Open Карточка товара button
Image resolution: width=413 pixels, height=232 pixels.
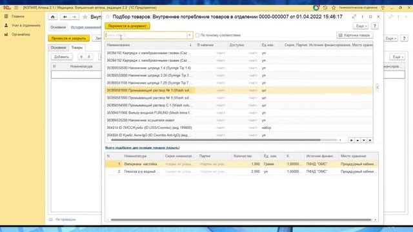point(354,35)
